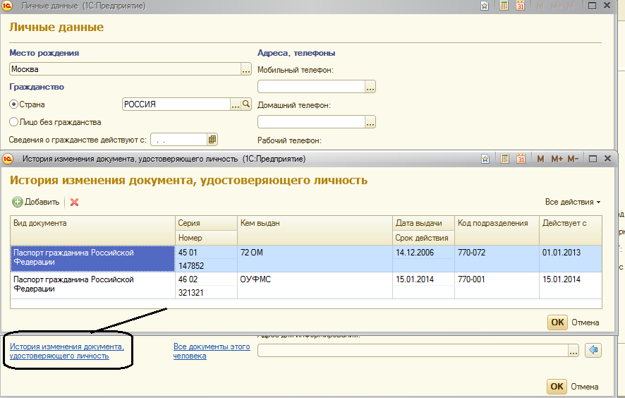Click 1C logo icon in Личные данные titlebar

point(7,6)
